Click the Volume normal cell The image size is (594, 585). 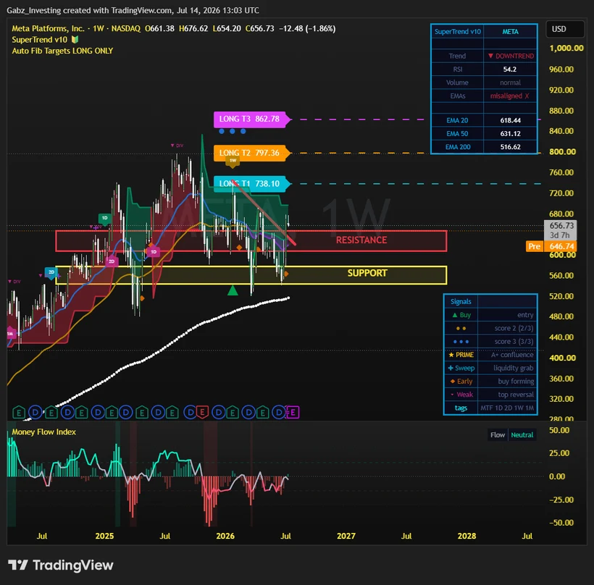tap(510, 83)
